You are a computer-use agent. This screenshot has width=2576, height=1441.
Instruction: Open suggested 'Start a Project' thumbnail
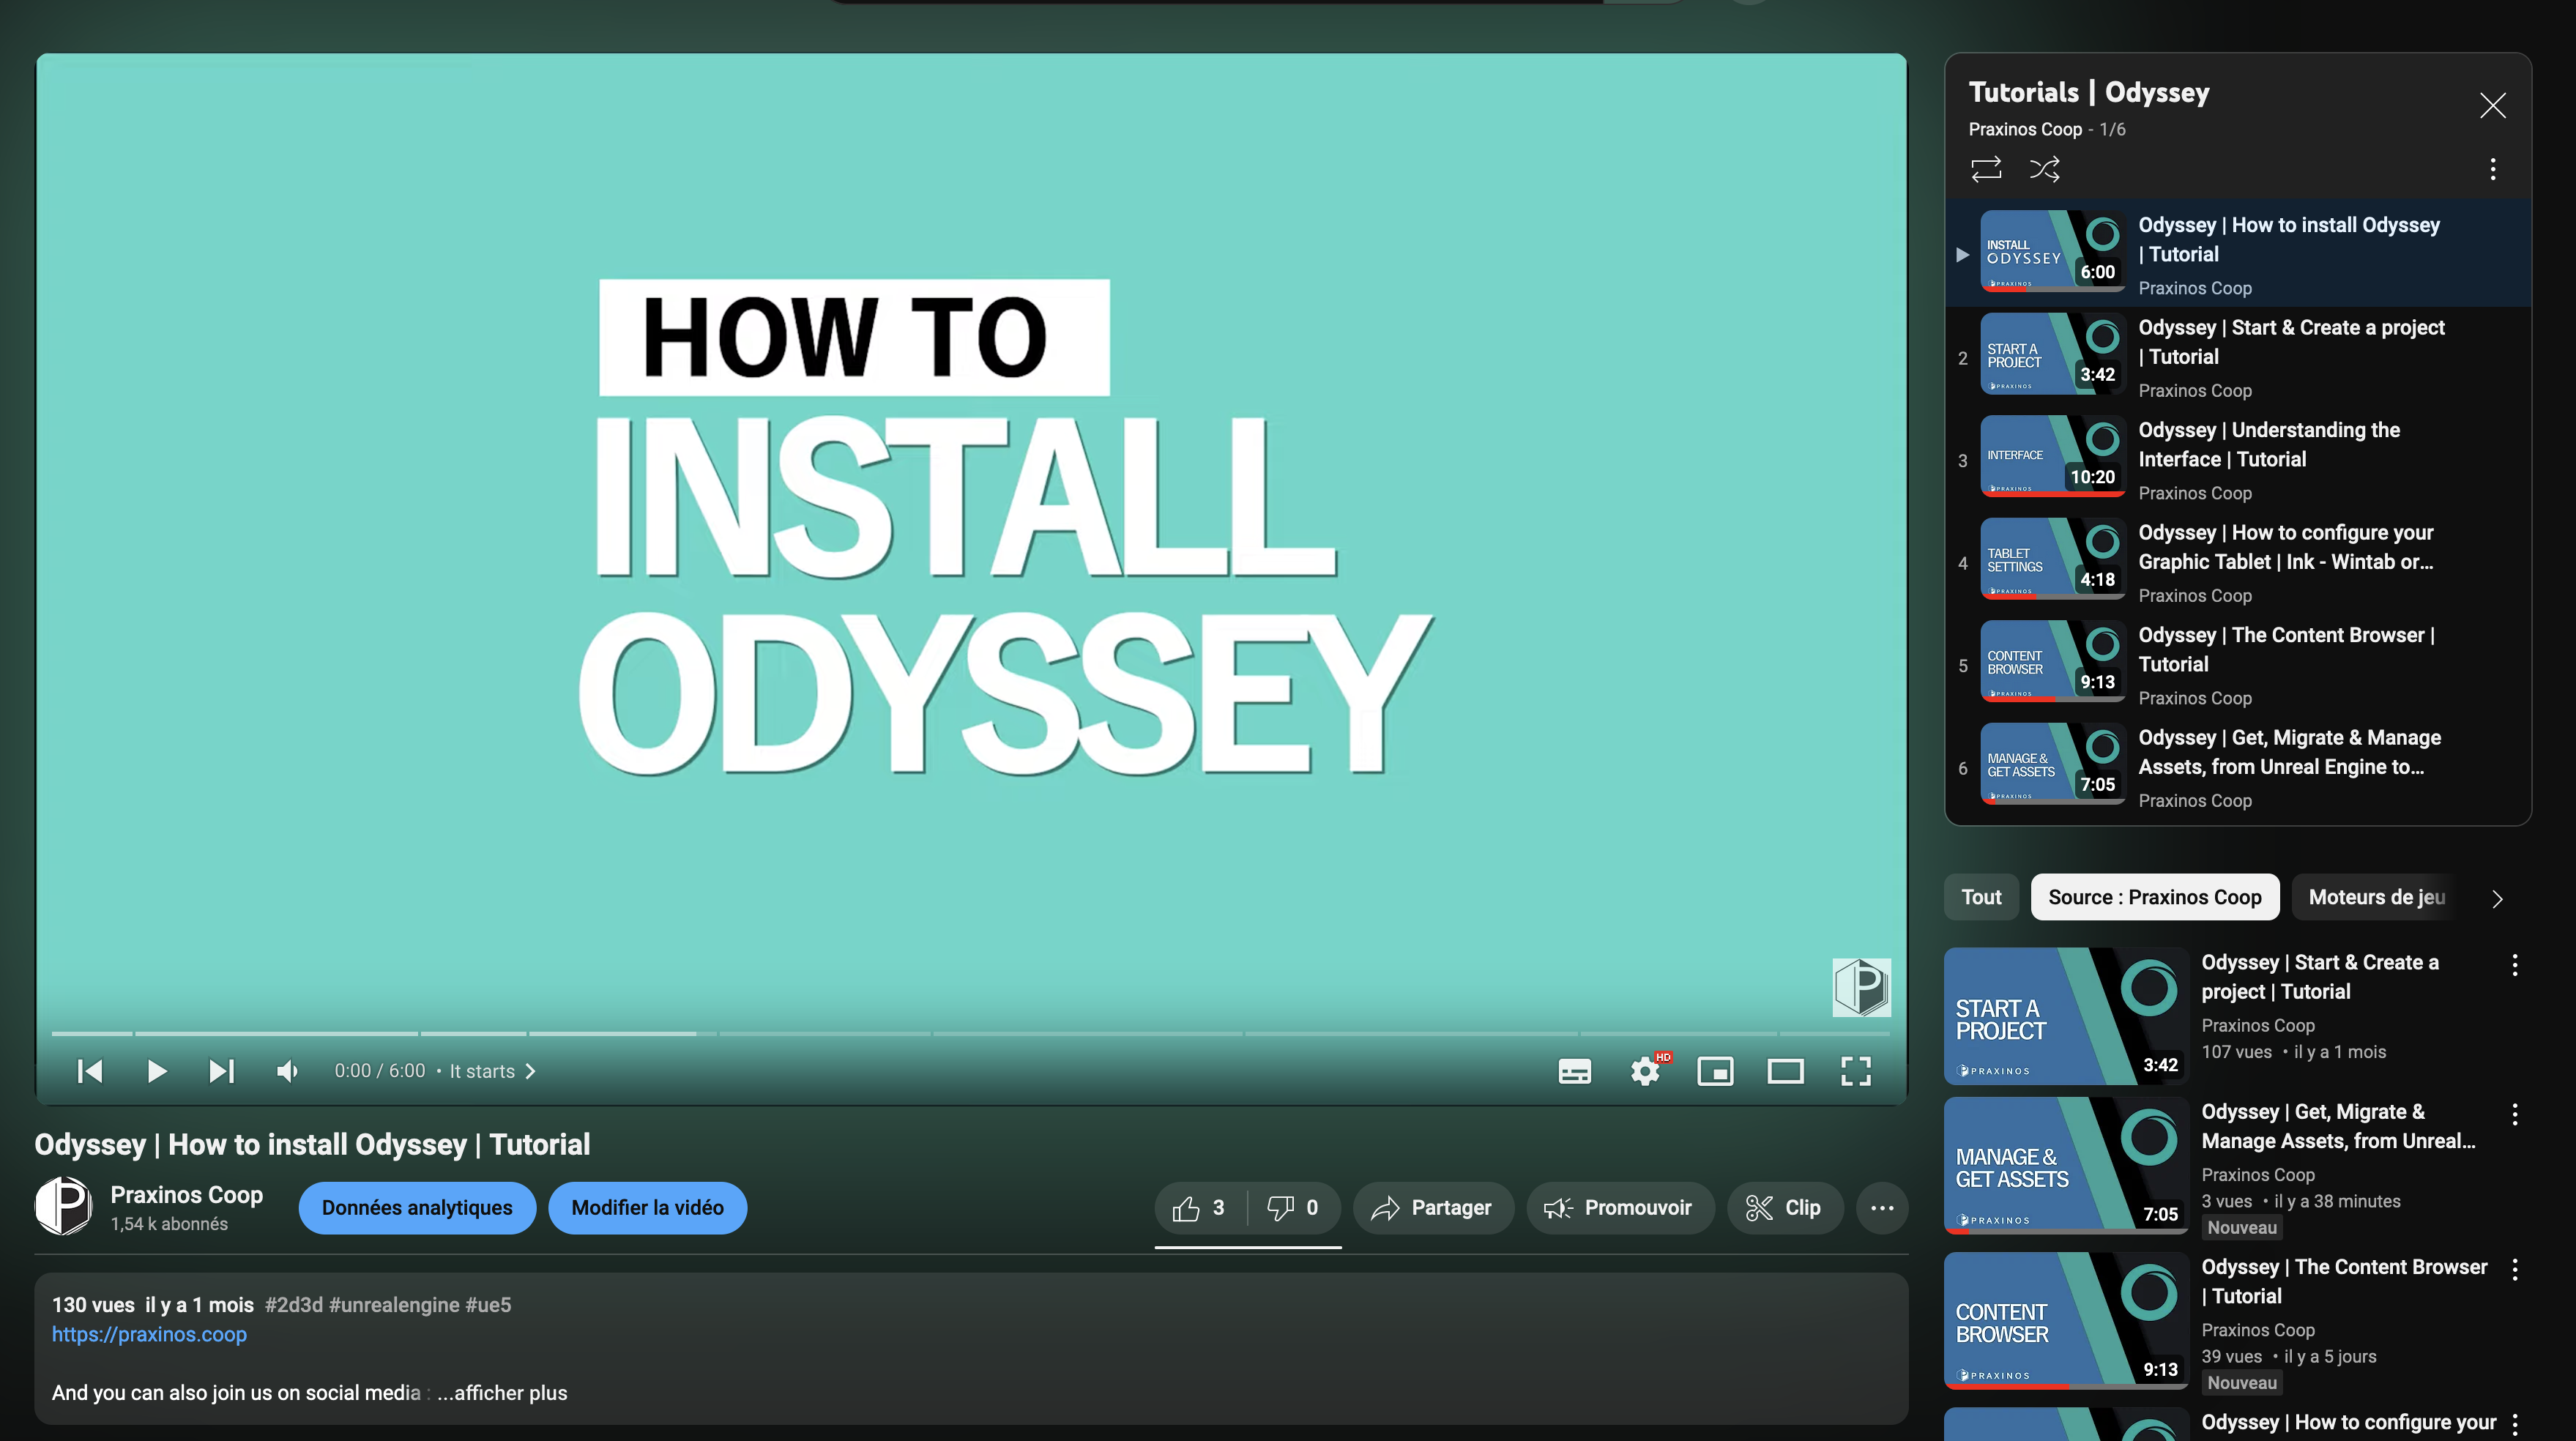tap(2066, 1016)
